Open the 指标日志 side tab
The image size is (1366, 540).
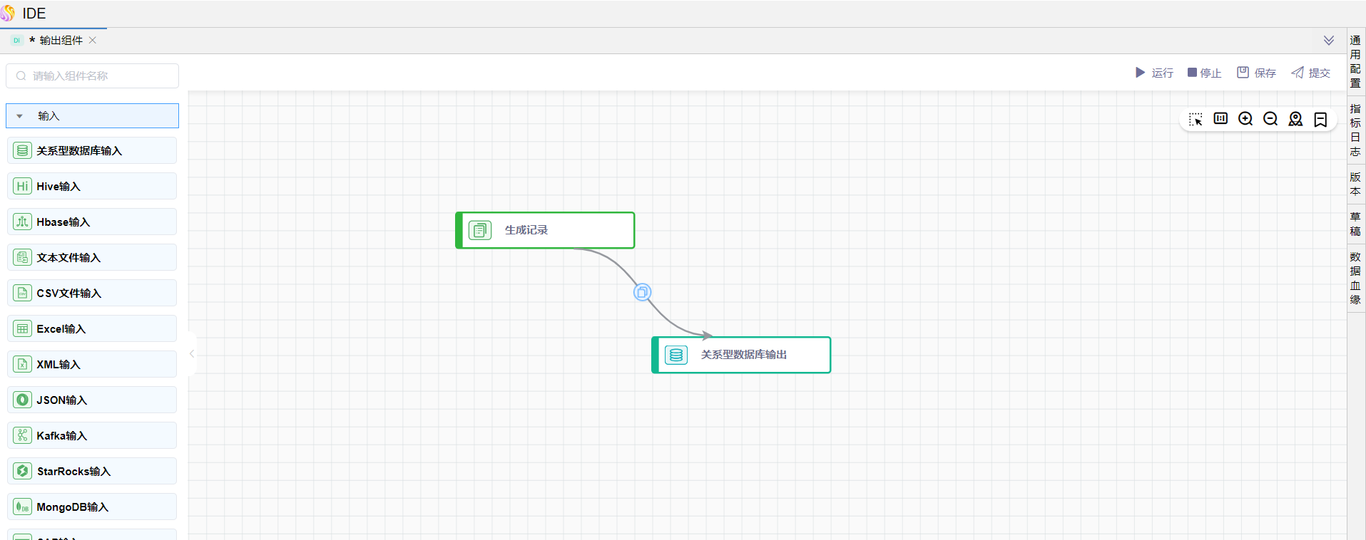coord(1355,130)
